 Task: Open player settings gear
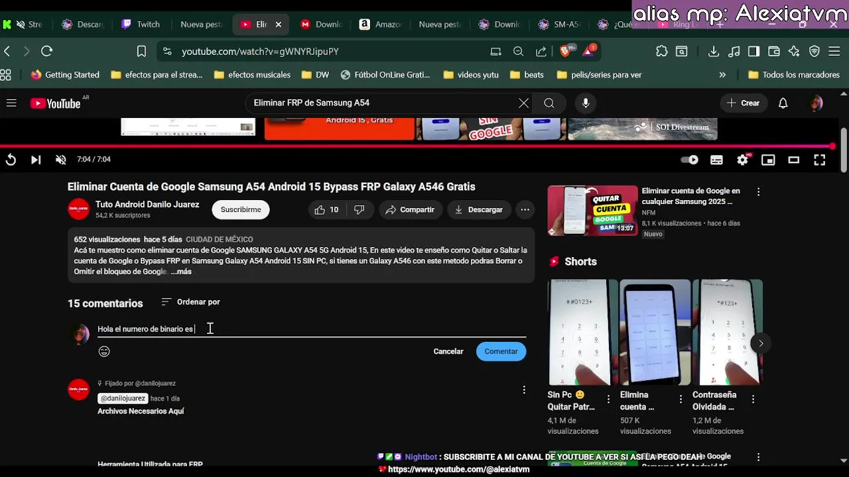[x=742, y=160]
